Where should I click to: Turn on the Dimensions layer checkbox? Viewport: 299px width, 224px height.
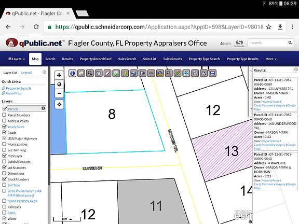4,173
